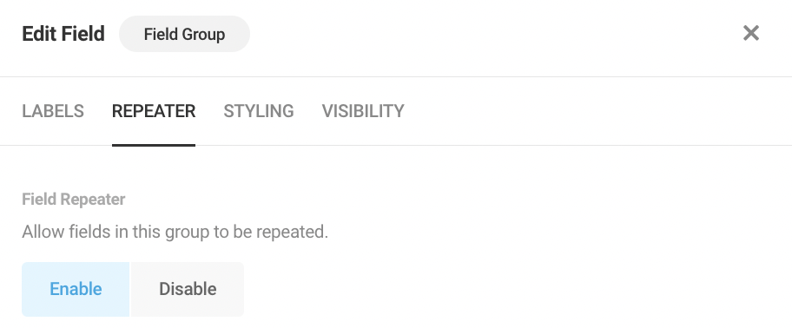The height and width of the screenshot is (328, 792).
Task: Enable the field repeater
Action: click(76, 289)
